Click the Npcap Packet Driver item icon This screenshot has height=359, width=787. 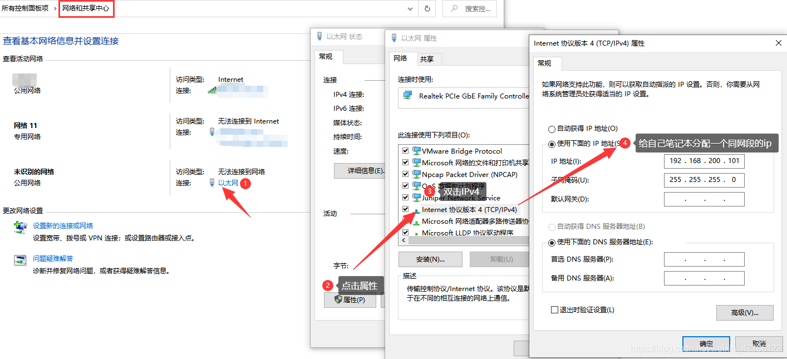coord(416,174)
